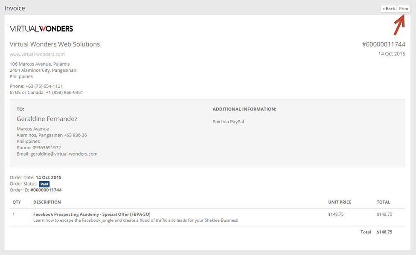Select the invoice number in the header
The width and height of the screenshot is (416, 255).
pos(384,44)
